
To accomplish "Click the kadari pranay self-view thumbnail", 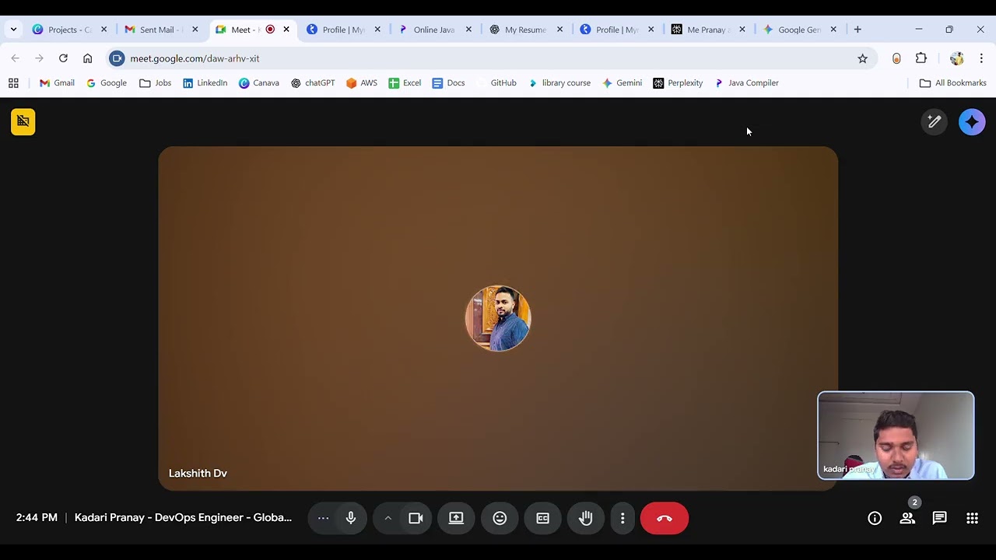I will pos(896,436).
